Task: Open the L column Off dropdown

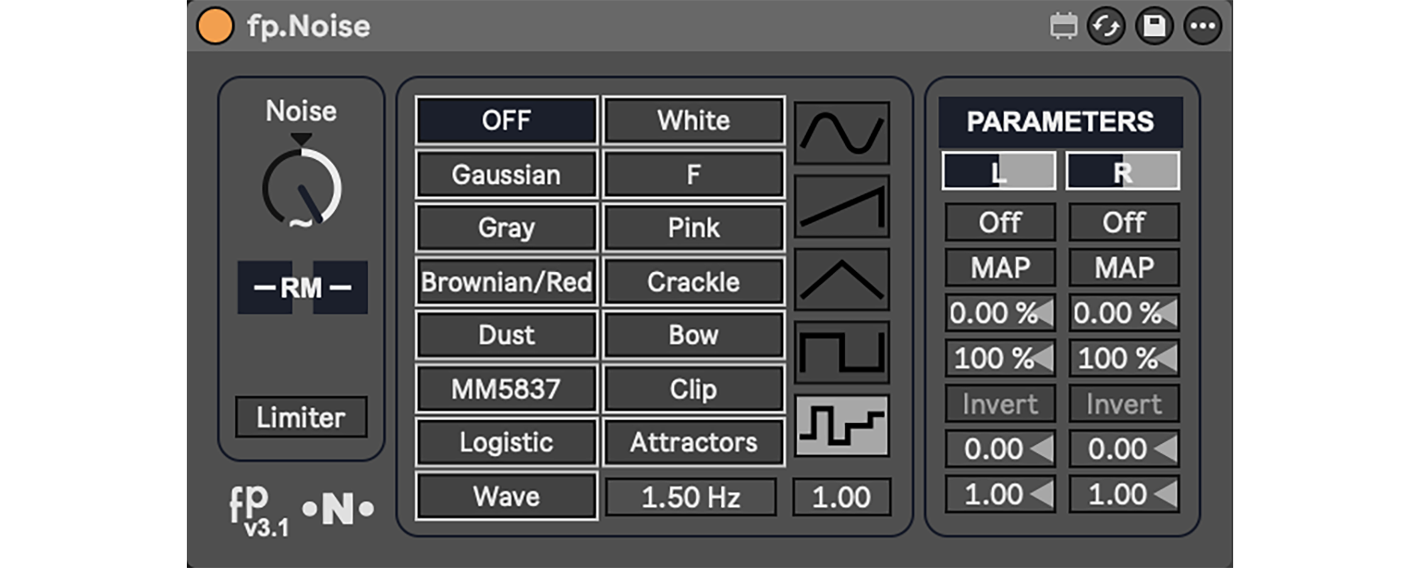Action: tap(1000, 223)
